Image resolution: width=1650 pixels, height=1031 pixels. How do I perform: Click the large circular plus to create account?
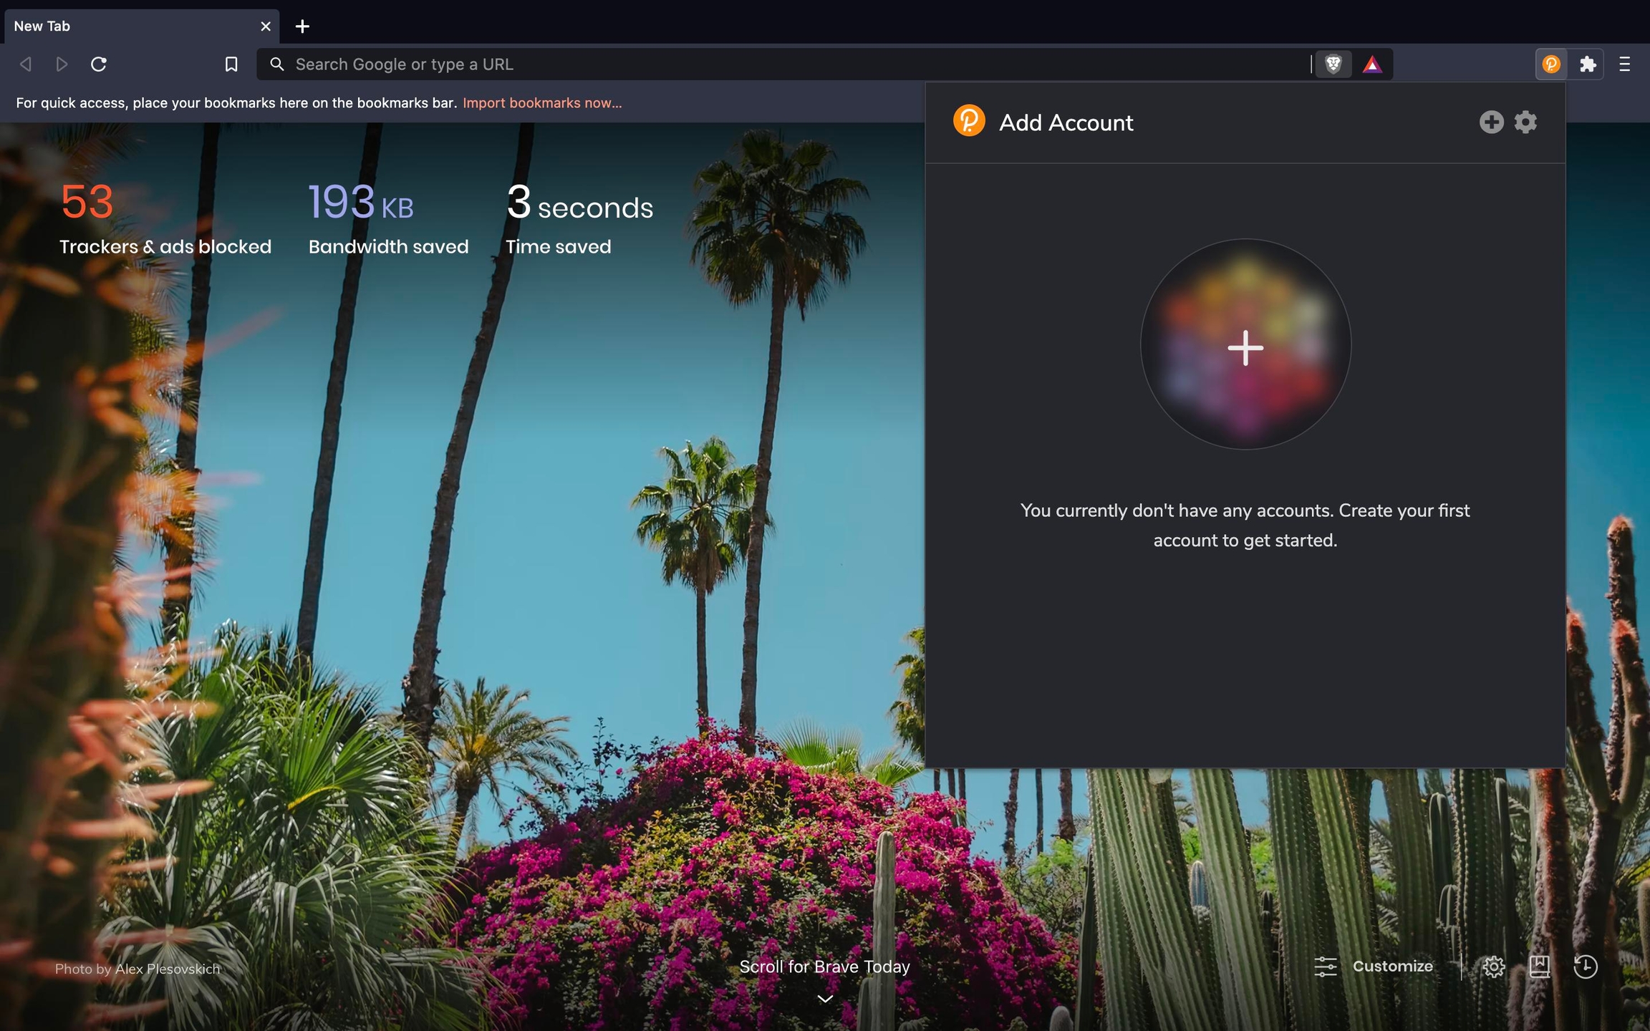pos(1245,344)
